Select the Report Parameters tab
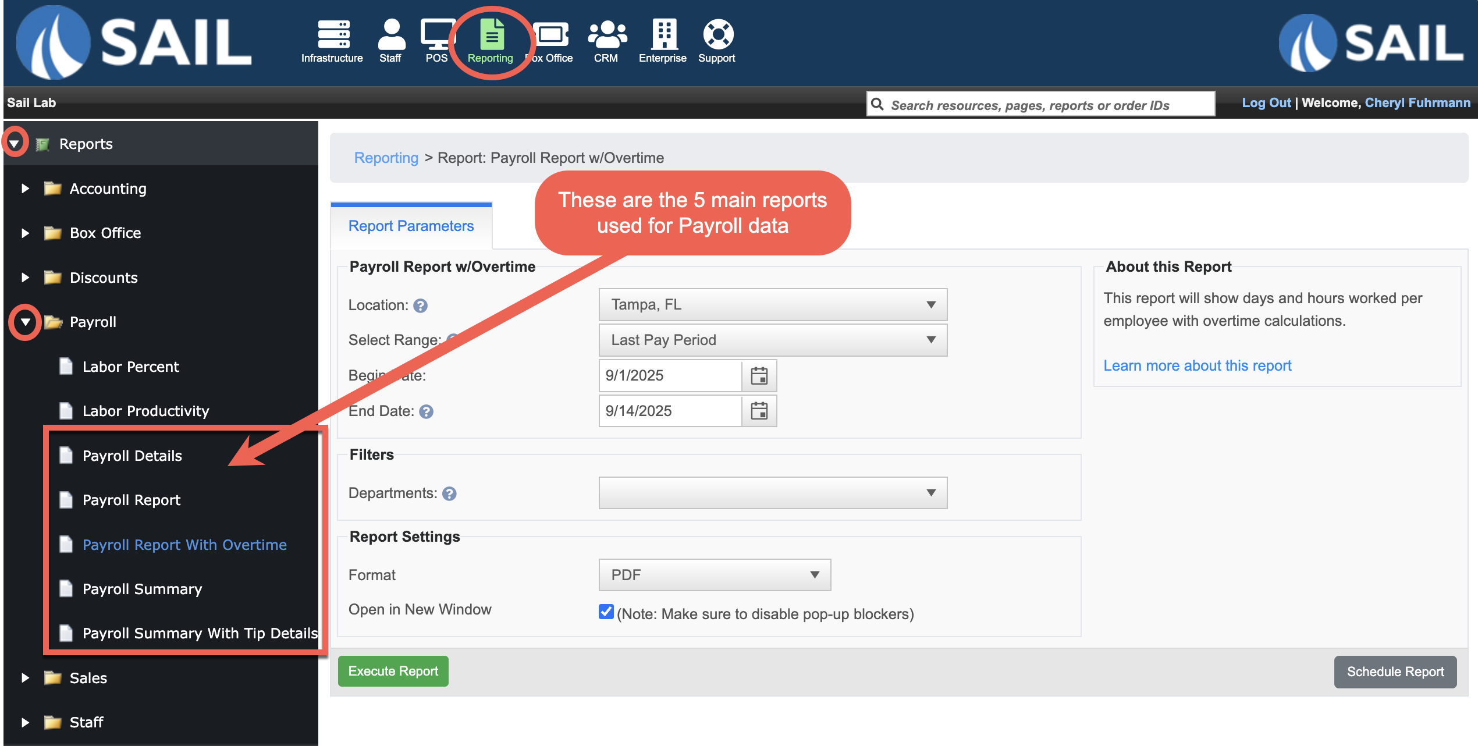Screen dimensions: 1478x746 411,226
